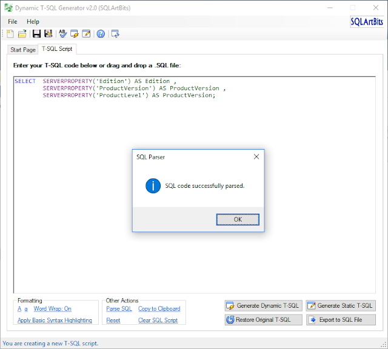Click lowercase 'a' formatting link
The height and width of the screenshot is (349, 388).
click(x=26, y=309)
